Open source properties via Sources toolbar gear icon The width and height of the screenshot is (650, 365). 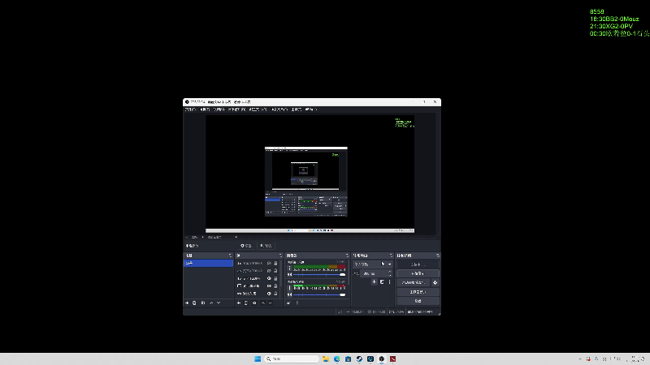point(254,303)
